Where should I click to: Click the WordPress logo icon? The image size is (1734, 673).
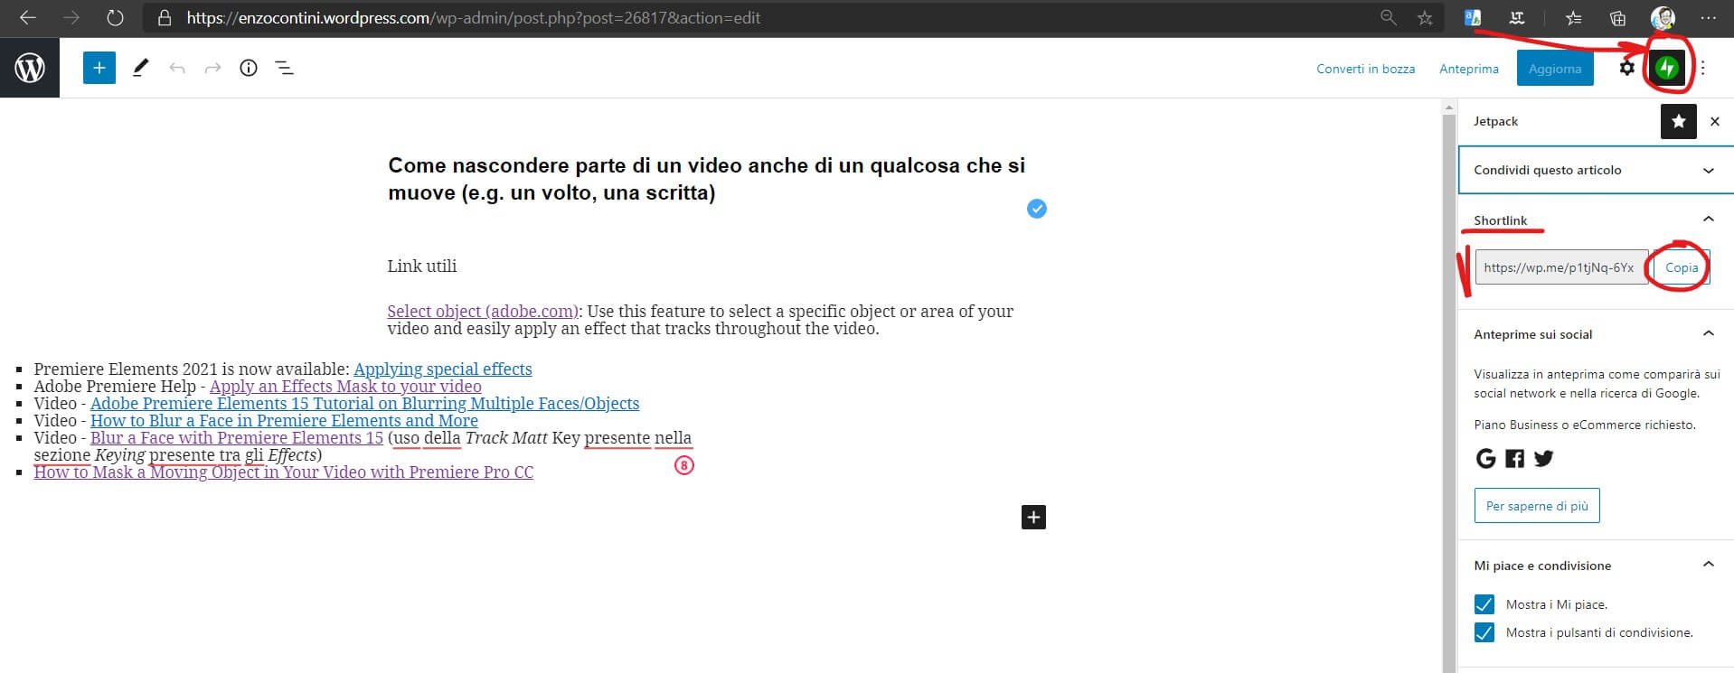pyautogui.click(x=30, y=68)
